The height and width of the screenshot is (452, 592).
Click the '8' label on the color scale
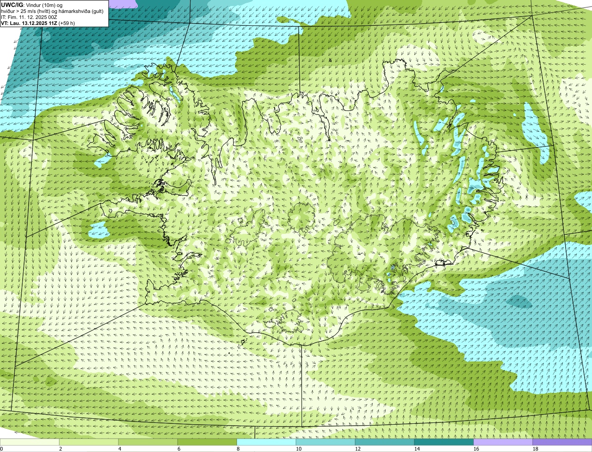238,449
